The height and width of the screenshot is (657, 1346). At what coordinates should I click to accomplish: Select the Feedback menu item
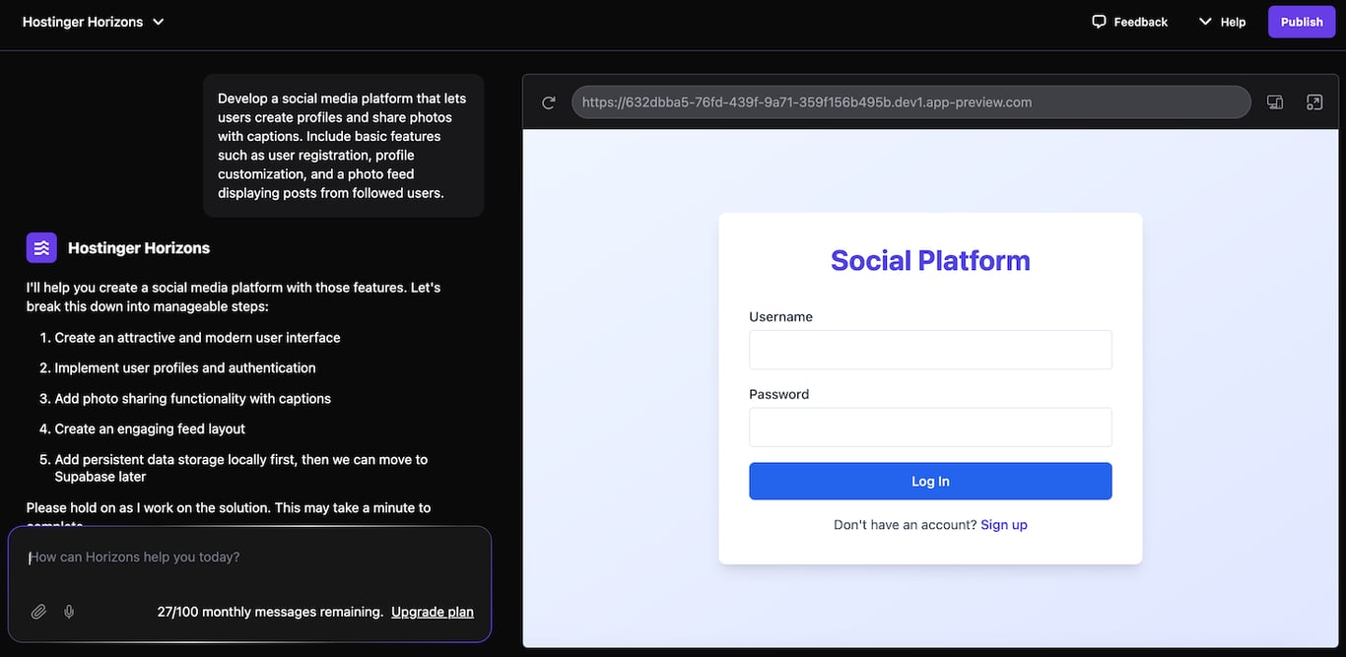(x=1129, y=21)
